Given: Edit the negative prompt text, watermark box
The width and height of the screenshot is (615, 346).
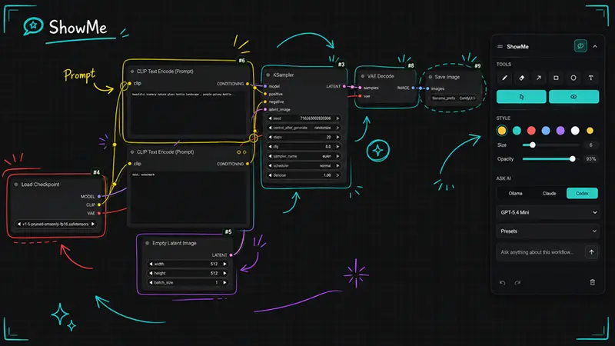Looking at the screenshot, I should tap(188, 198).
